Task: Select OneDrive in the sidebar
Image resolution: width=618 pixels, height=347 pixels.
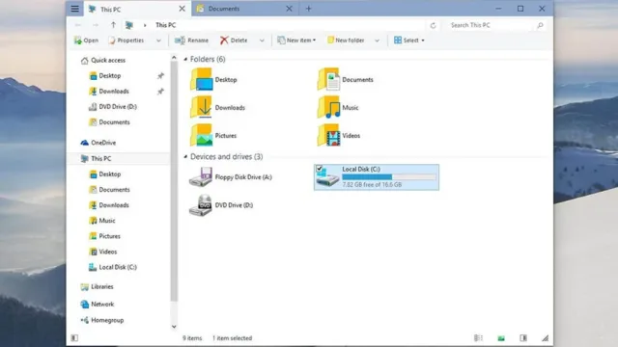Action: [x=98, y=143]
